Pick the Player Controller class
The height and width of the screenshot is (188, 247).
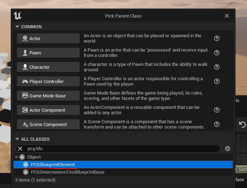[48, 82]
